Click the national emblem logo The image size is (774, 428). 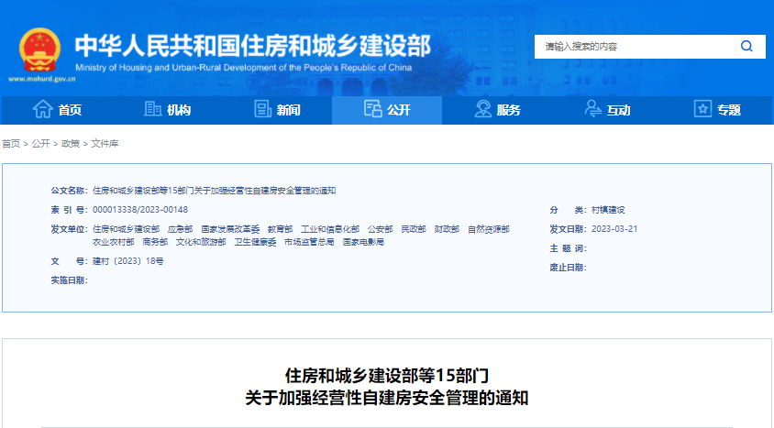point(40,49)
